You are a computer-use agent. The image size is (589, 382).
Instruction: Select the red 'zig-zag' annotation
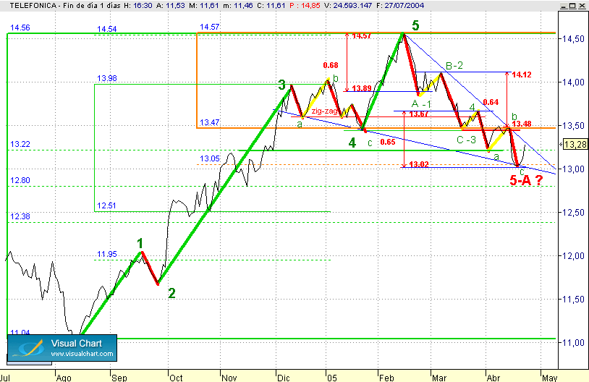click(x=324, y=111)
